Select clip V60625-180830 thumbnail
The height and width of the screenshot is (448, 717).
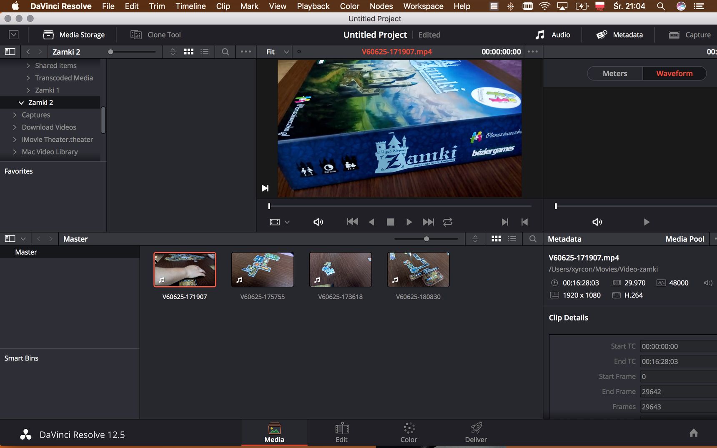pyautogui.click(x=419, y=270)
